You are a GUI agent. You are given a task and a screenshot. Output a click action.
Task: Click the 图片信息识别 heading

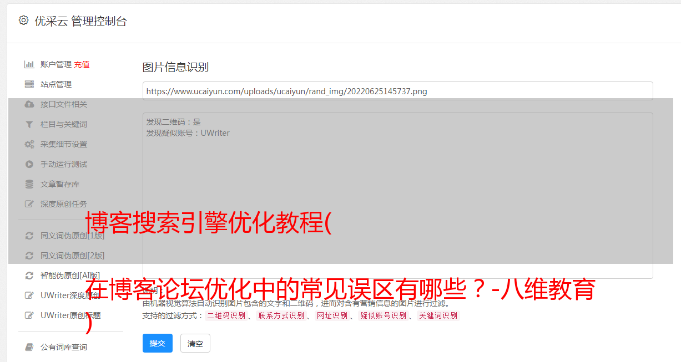coord(175,67)
